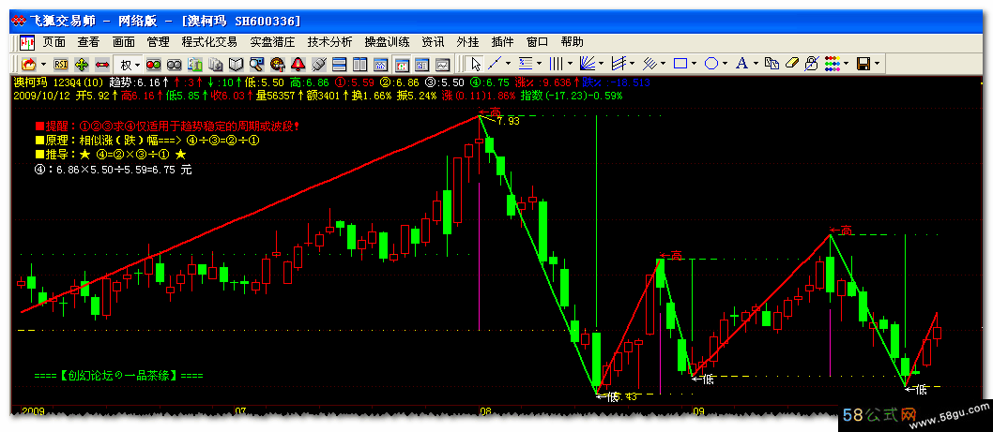Expand the fan lines dropdown arrow
The height and width of the screenshot is (432, 993).
601,63
